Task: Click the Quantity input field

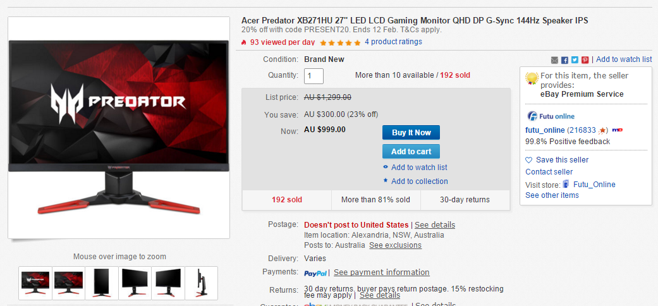Action: coord(314,76)
